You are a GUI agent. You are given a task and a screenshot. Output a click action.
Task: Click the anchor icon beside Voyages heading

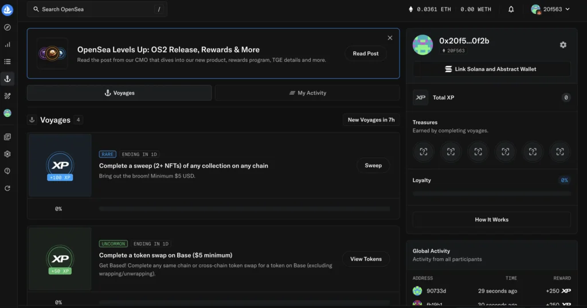(32, 120)
